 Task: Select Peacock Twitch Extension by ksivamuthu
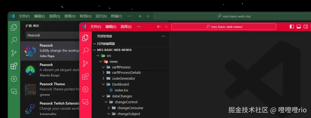50,109
